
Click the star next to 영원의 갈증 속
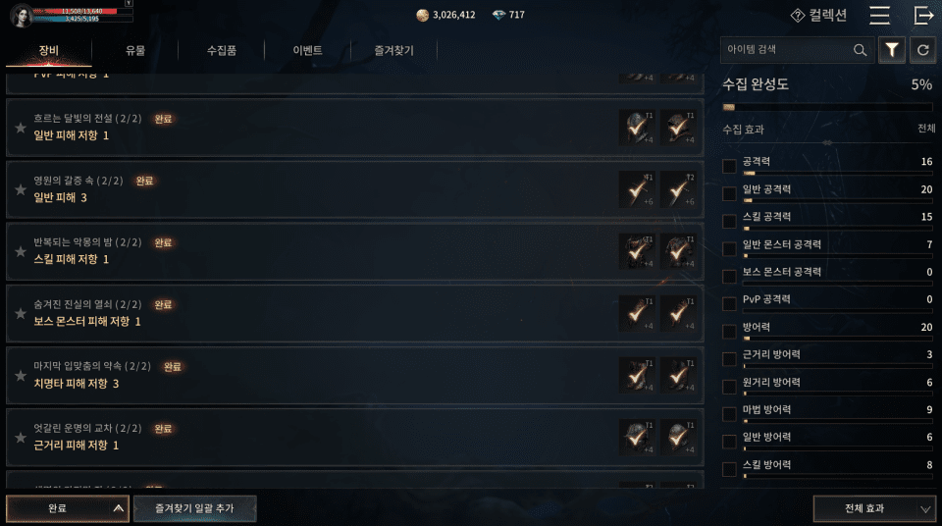[x=21, y=189]
